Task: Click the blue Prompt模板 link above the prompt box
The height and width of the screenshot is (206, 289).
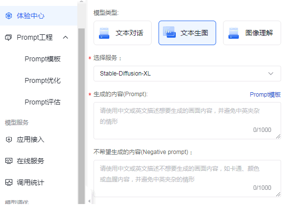Action: tap(265, 95)
